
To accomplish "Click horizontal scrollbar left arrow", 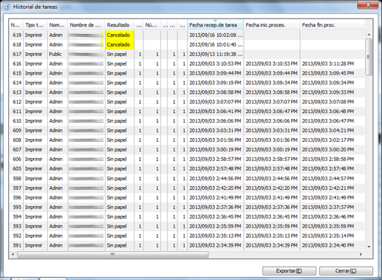I will click(x=13, y=254).
